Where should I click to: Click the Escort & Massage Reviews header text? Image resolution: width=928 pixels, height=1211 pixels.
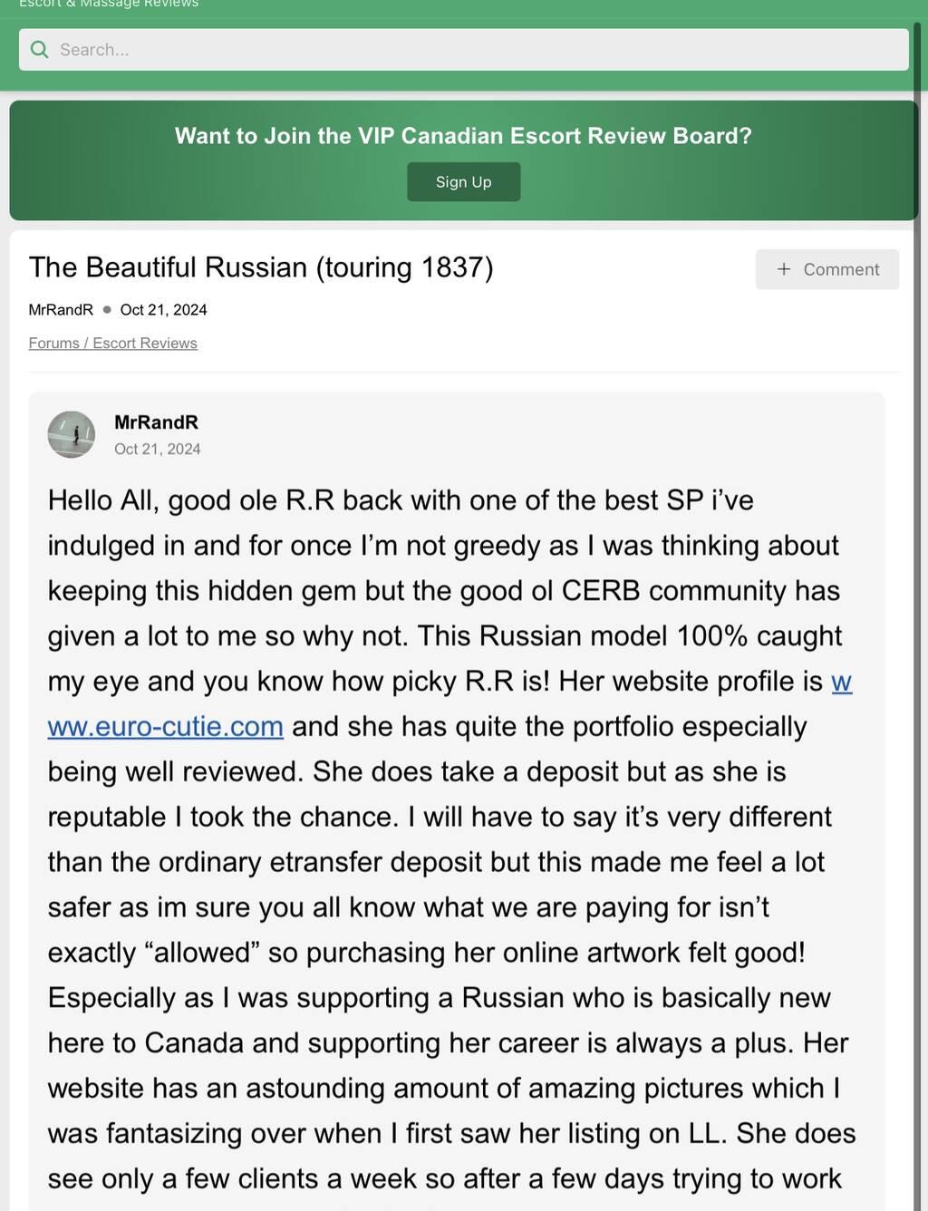(109, 5)
